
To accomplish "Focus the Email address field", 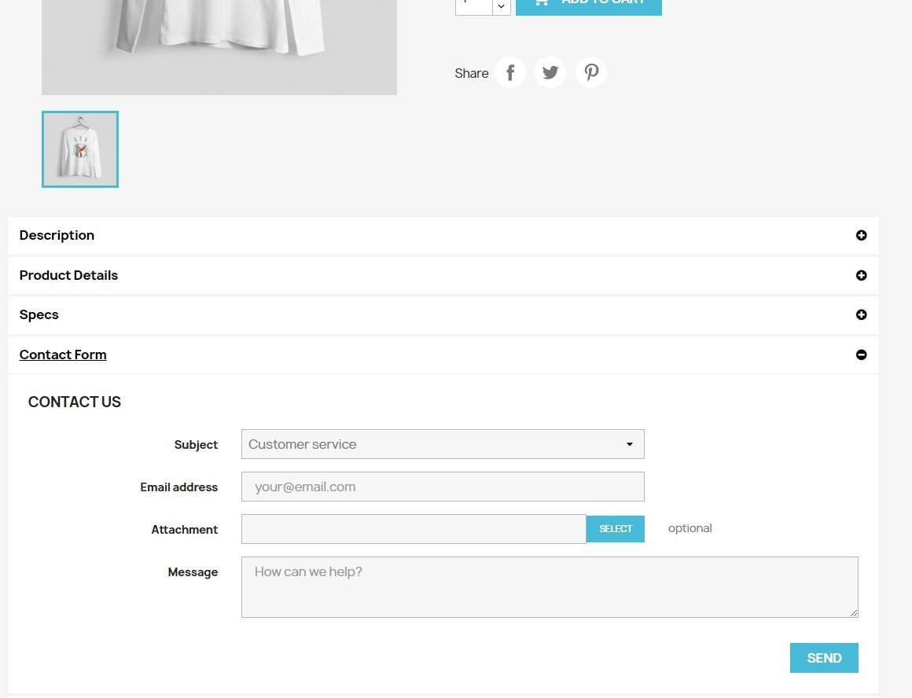I will (443, 487).
